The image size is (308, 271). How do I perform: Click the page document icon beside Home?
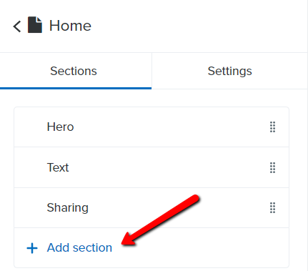pos(35,25)
